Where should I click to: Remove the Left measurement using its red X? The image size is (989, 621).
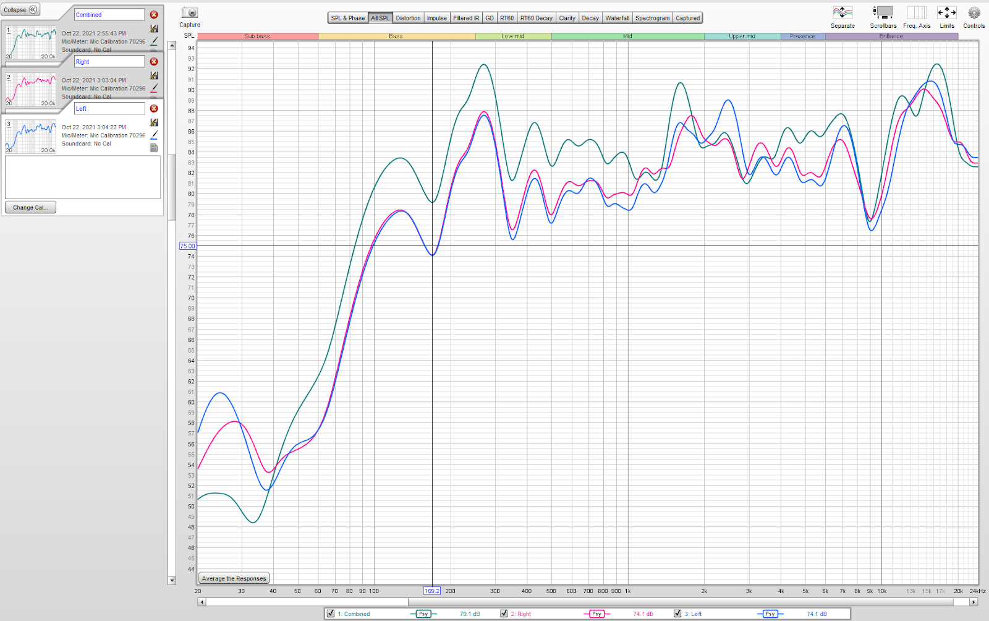coord(154,109)
